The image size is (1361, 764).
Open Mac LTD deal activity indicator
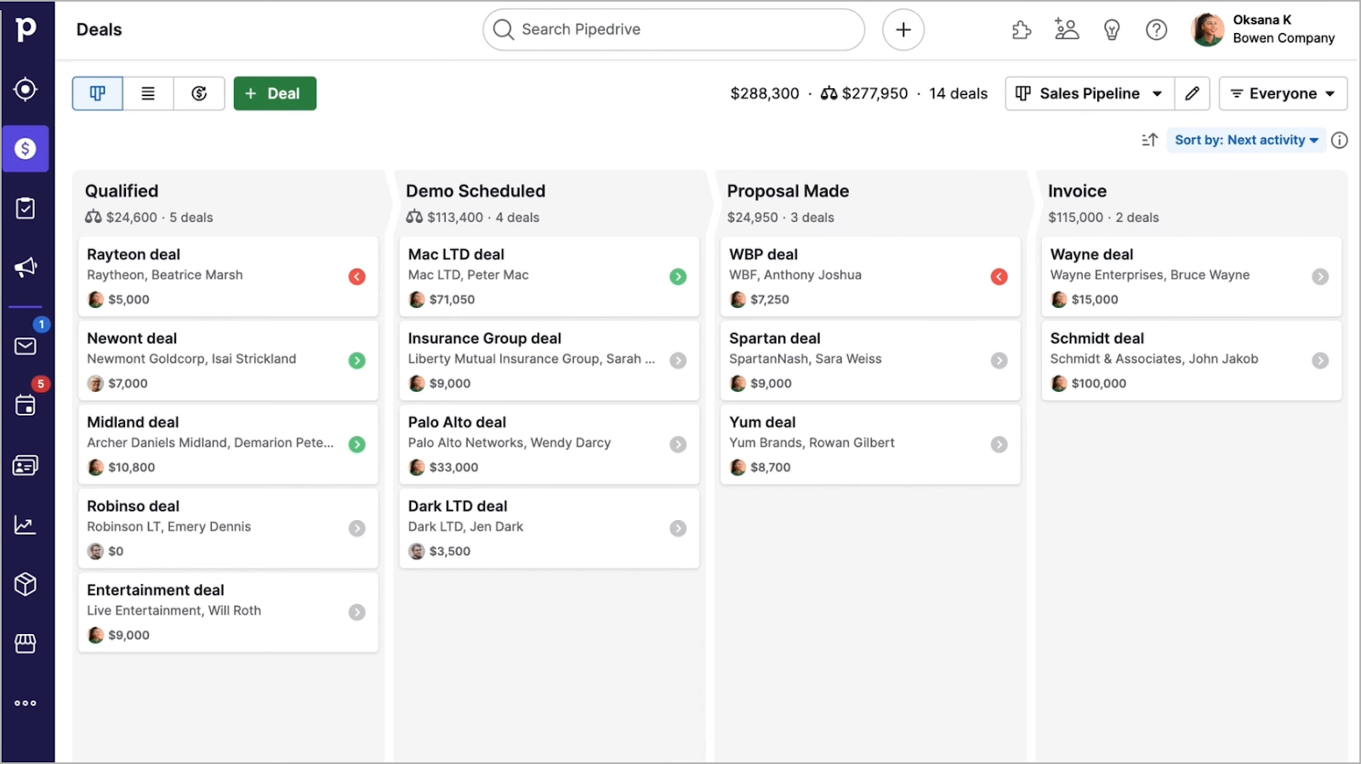(x=678, y=276)
